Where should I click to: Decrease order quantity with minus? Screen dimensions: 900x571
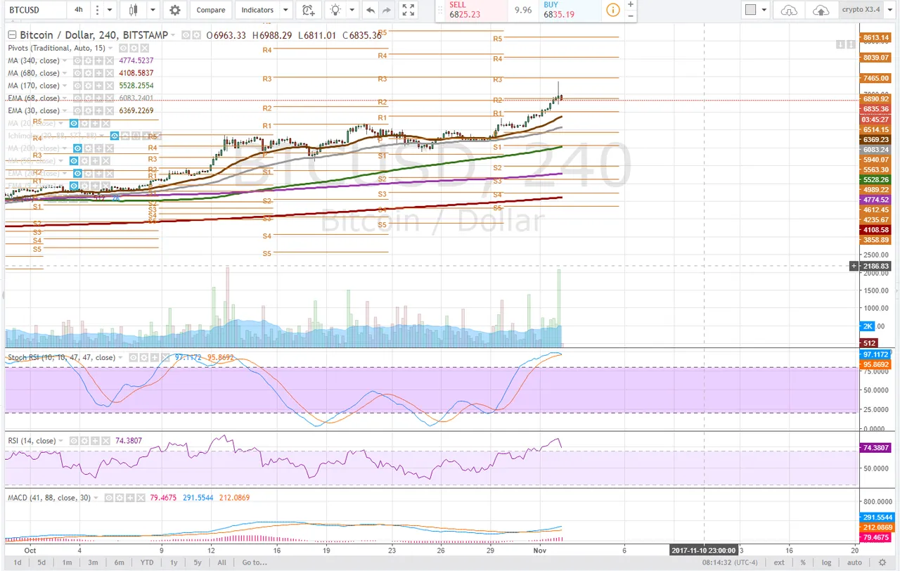tap(631, 15)
